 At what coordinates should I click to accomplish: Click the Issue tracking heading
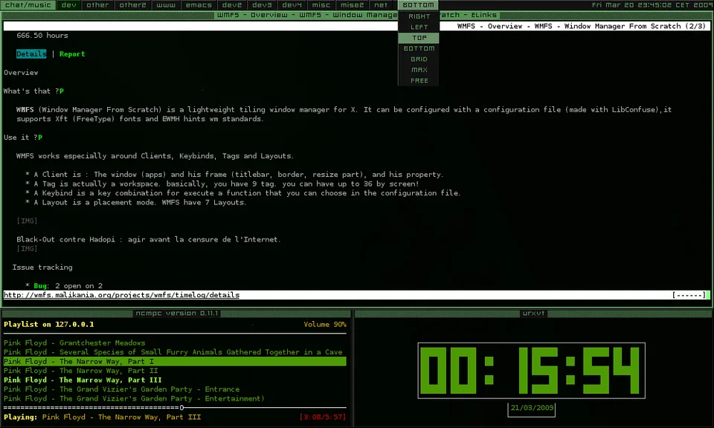42,267
